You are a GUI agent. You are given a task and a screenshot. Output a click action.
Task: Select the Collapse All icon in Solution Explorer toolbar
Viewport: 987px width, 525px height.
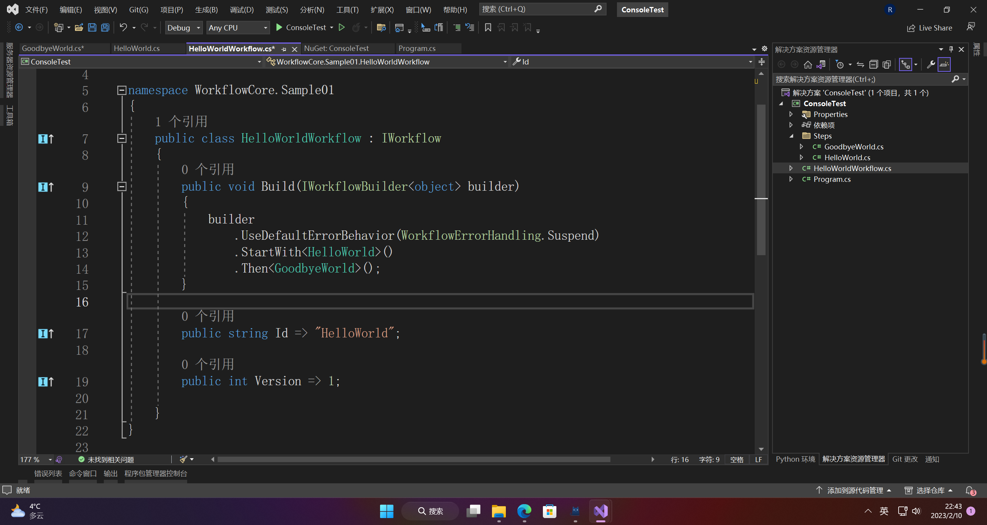point(874,64)
